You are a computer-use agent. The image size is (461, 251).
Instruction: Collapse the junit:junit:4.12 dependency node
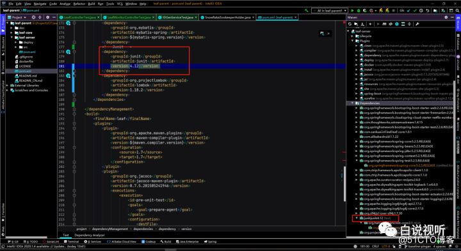point(357,218)
